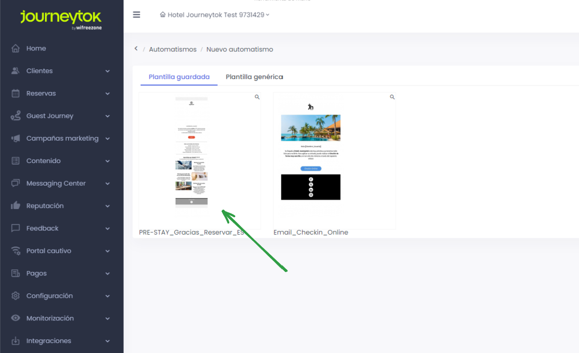Click the Campañas marketing megaphone icon
The height and width of the screenshot is (353, 579).
pos(16,139)
